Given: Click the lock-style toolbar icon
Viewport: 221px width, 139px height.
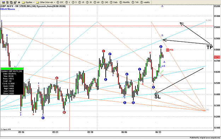Looking at the screenshot, I should (15, 2).
